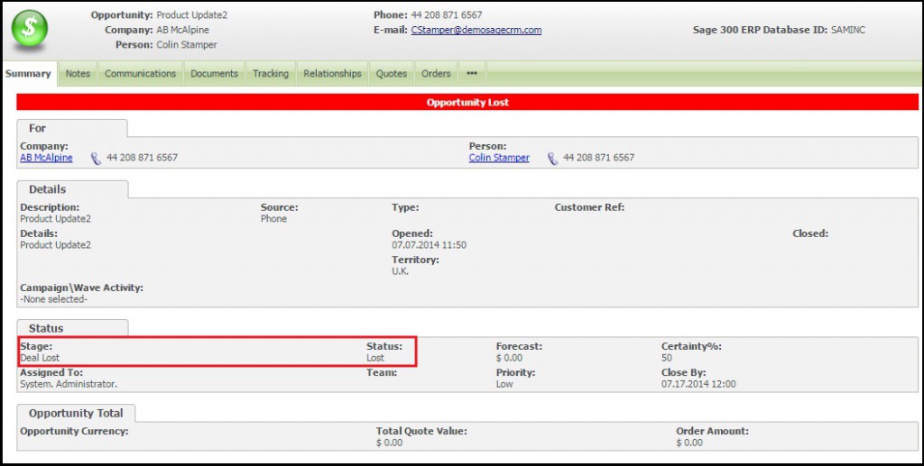Click the header phone 44 208 871 6567
The image size is (924, 466).
[446, 14]
